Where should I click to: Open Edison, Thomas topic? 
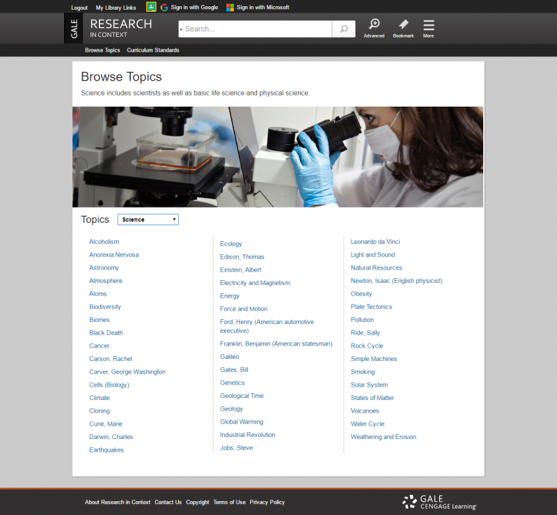242,256
